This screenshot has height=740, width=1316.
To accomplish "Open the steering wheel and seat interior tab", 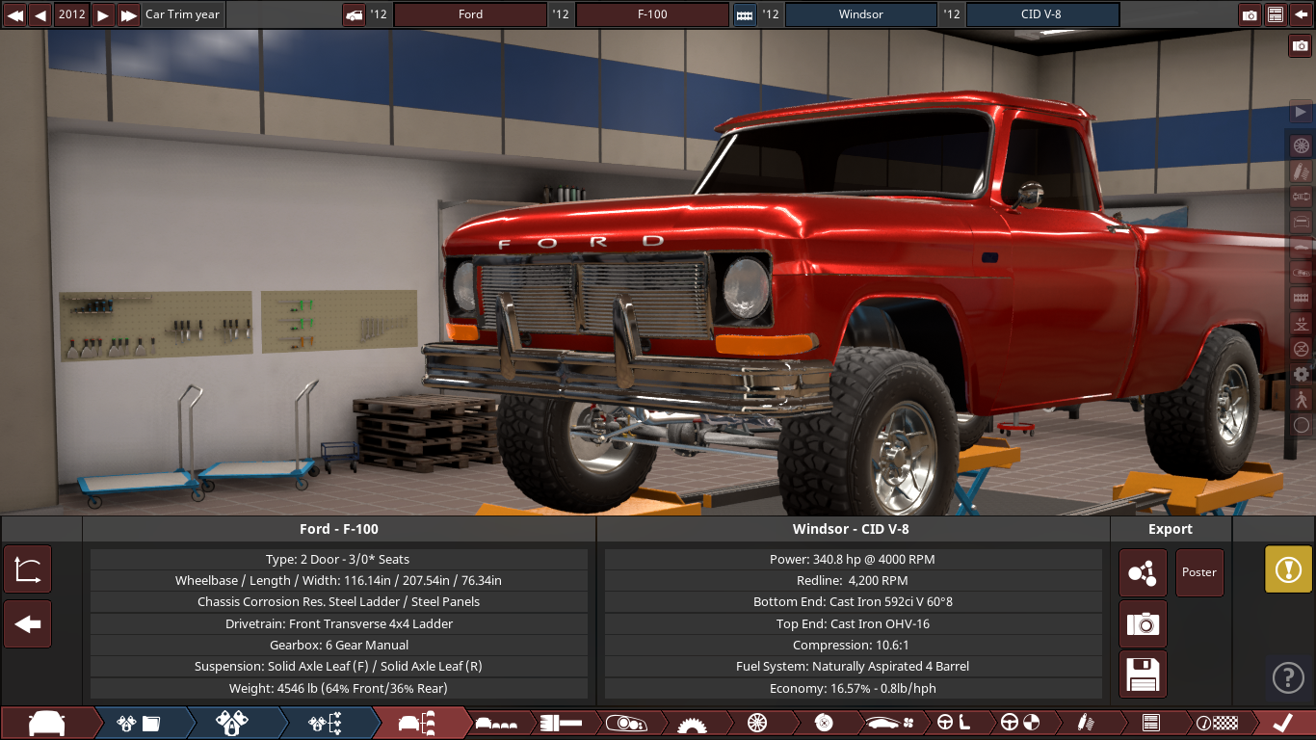I will 955,723.
